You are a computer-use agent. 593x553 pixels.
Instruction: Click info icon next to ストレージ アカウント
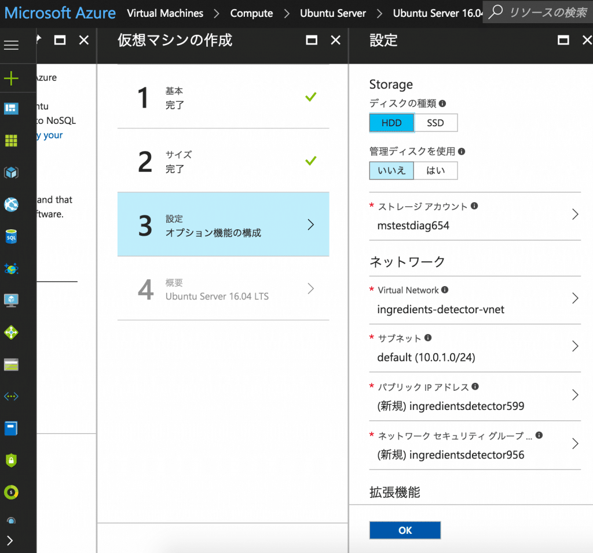point(474,206)
